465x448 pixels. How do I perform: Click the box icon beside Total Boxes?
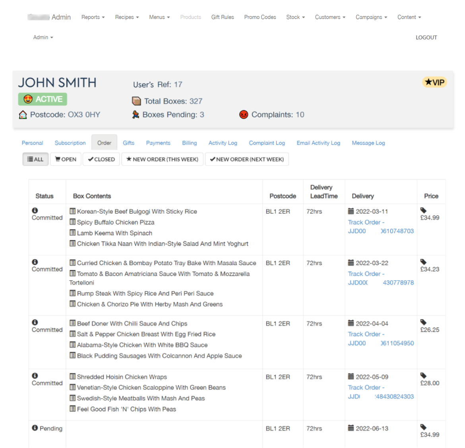(136, 101)
